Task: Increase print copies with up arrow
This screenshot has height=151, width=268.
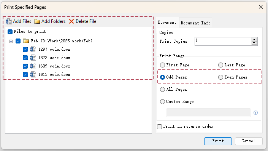Action: pos(254,40)
